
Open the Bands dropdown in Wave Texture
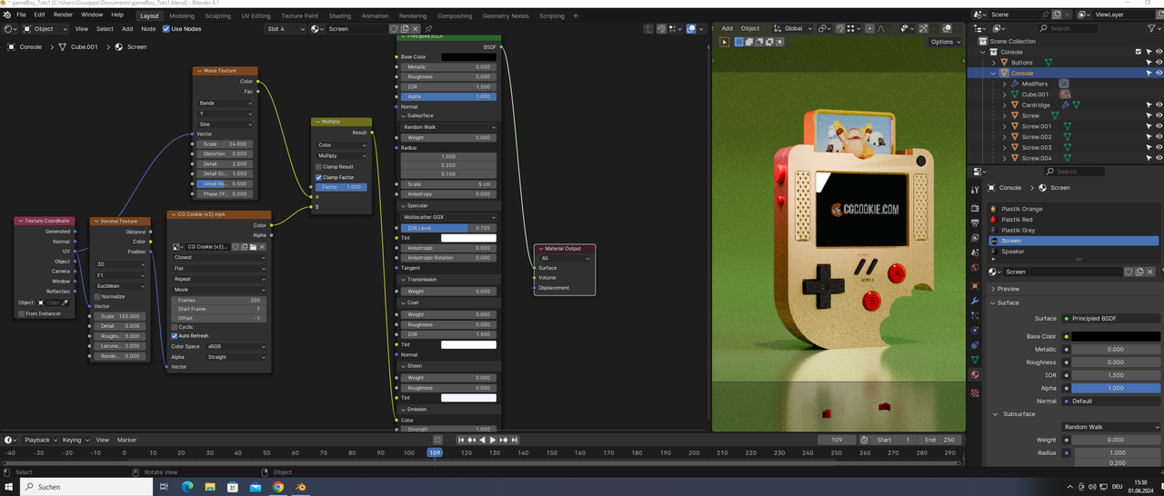click(226, 104)
